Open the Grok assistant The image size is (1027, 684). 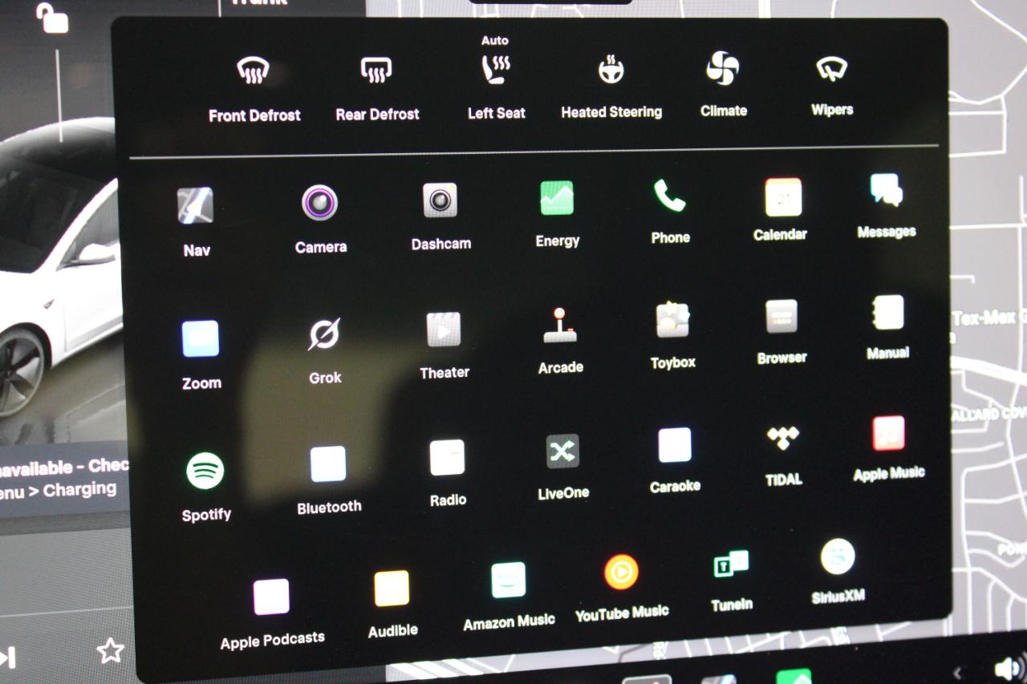click(x=324, y=334)
